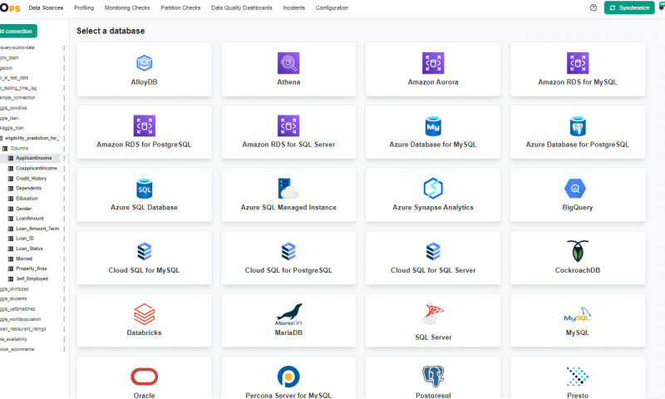
Task: Choose the Azure Synapse Analytics icon
Action: [x=433, y=189]
